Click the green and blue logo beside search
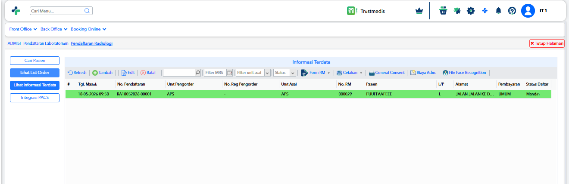This screenshot has width=569, height=184. click(x=16, y=11)
